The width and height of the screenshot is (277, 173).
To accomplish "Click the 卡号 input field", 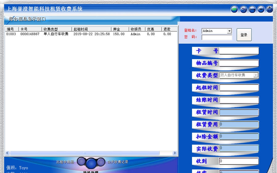I will click(239, 51).
